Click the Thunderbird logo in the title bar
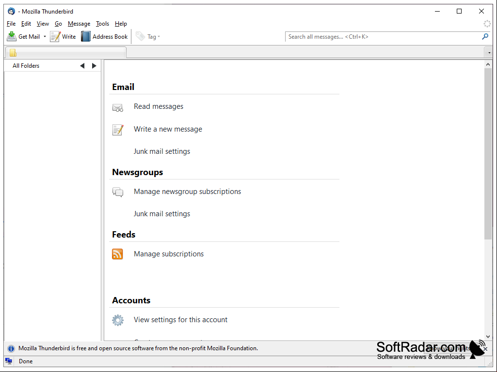Image resolution: width=497 pixels, height=372 pixels. point(12,12)
